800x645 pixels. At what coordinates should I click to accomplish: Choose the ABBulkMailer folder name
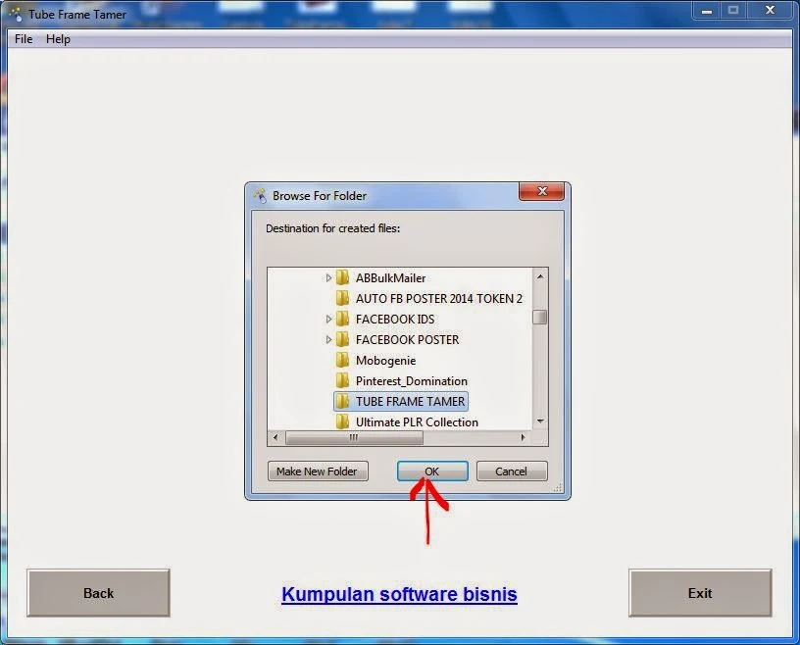click(391, 278)
